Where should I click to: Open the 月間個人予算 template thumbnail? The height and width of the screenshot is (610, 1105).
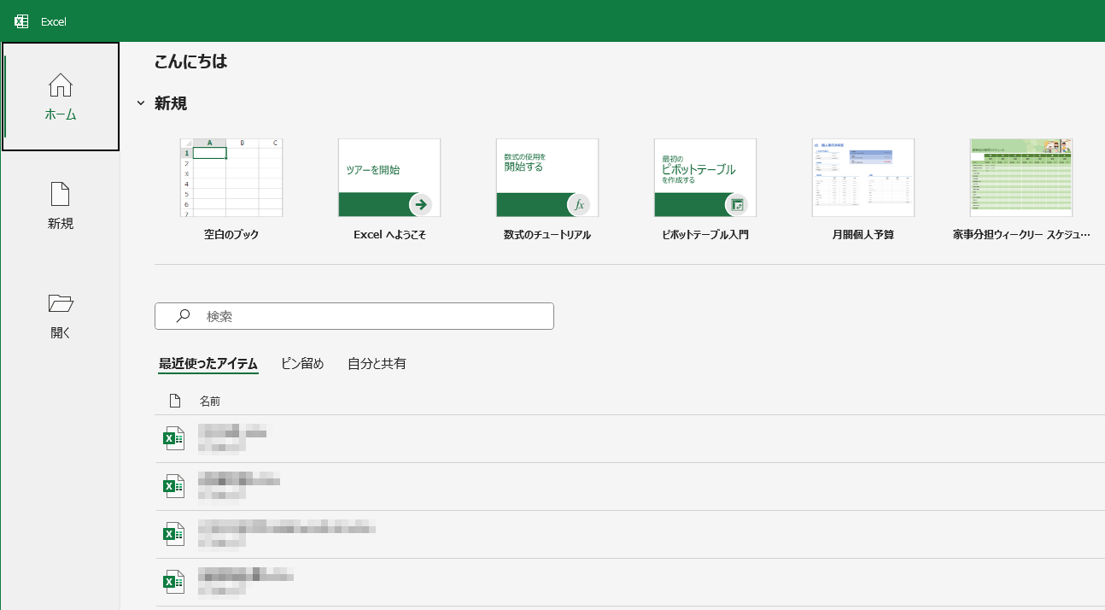862,177
